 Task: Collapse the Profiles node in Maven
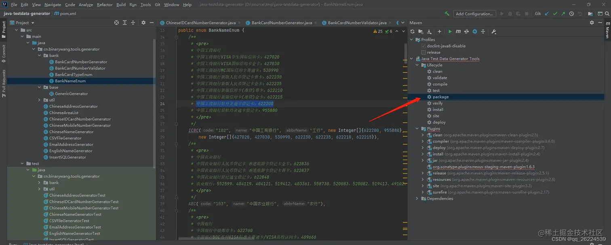point(411,40)
